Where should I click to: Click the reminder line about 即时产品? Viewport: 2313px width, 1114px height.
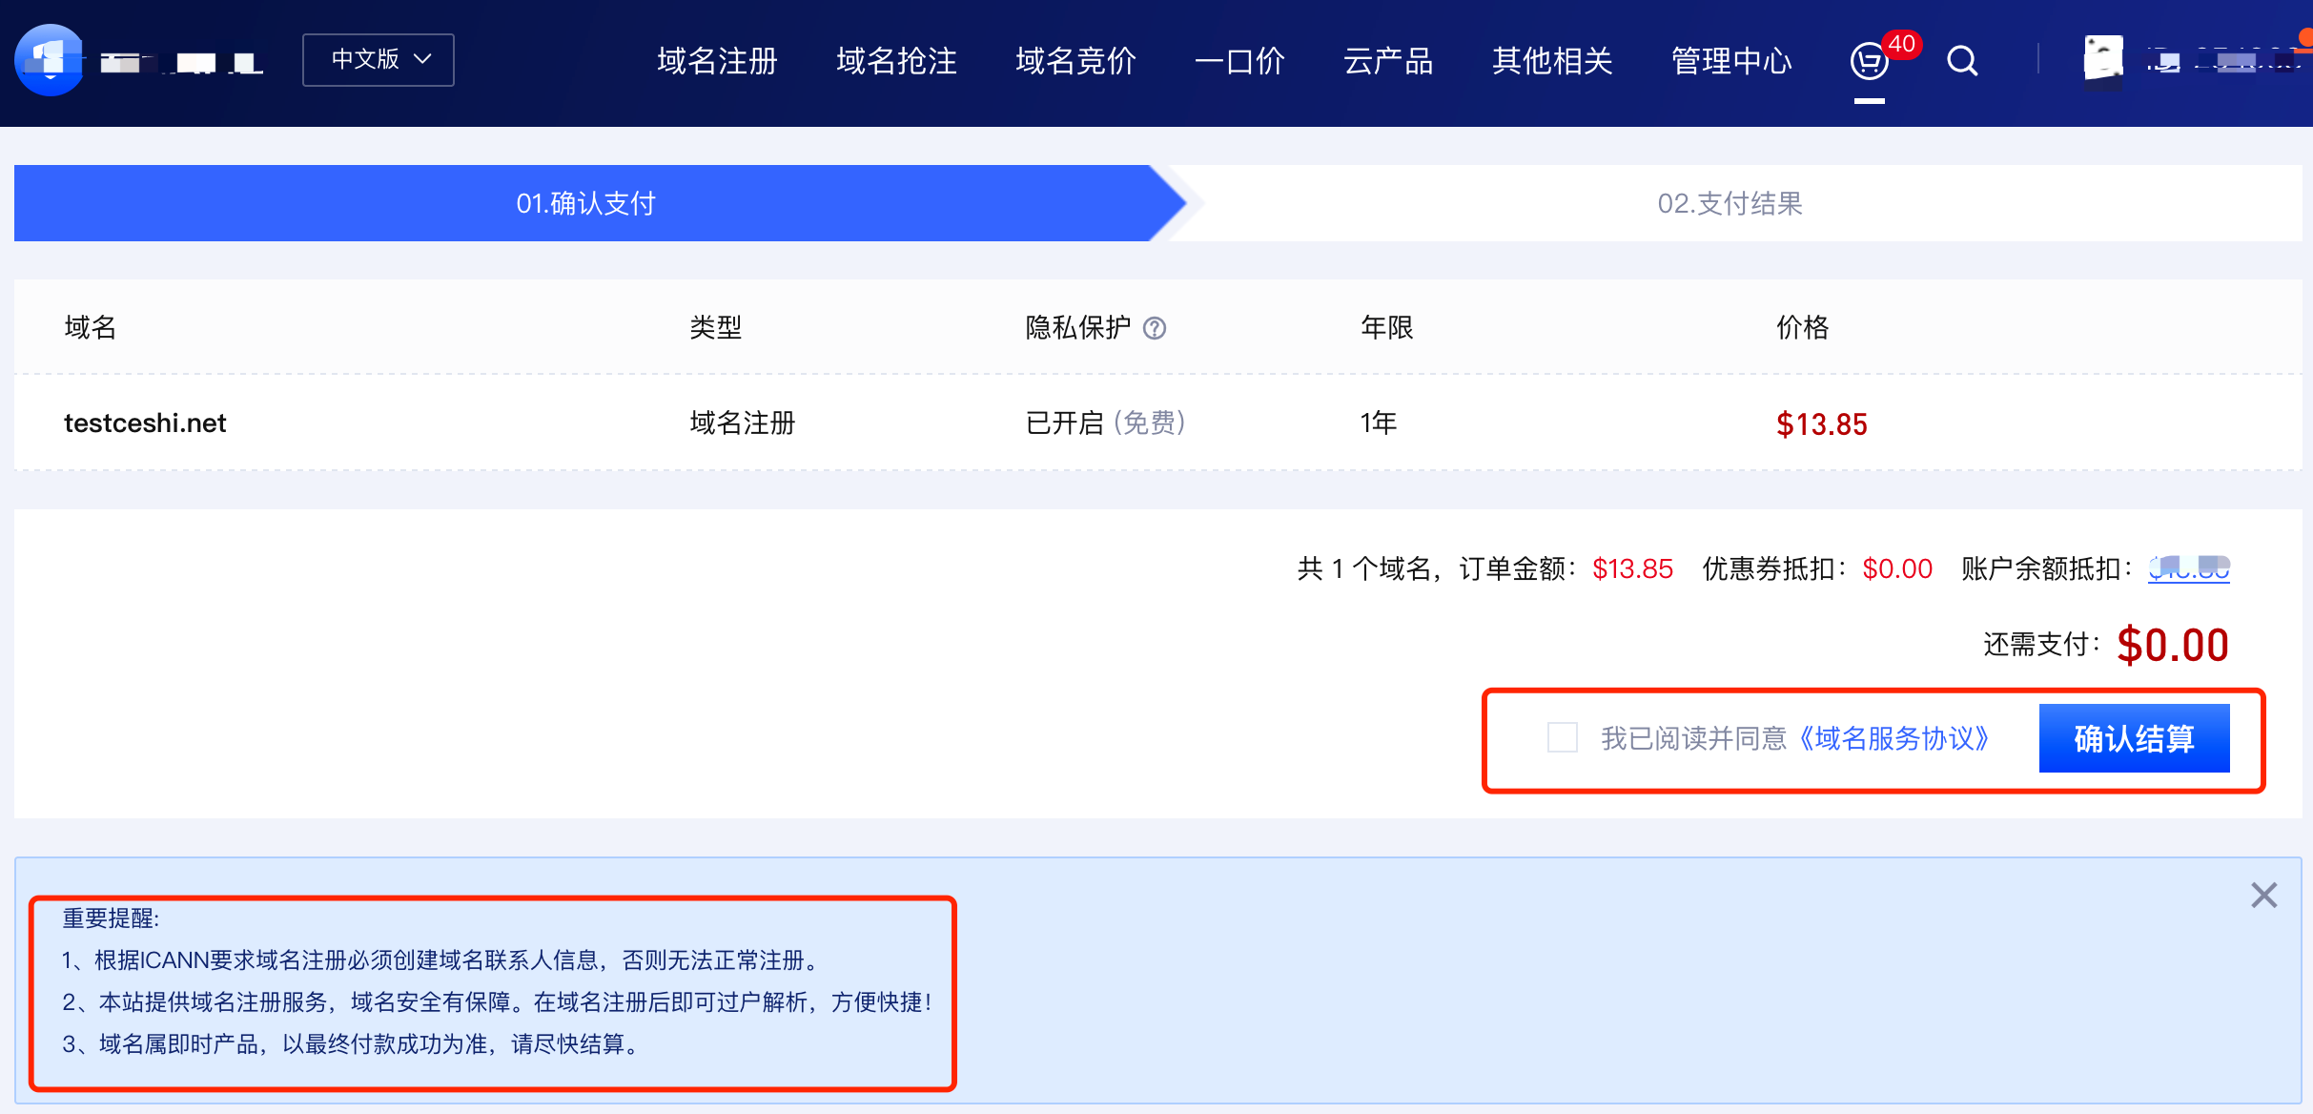(351, 1043)
